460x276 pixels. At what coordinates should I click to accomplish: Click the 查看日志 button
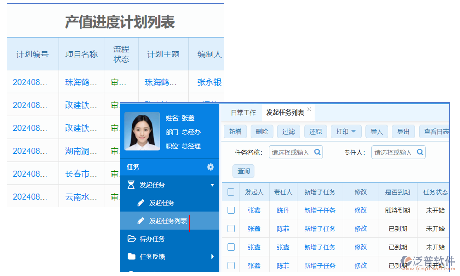(x=435, y=132)
